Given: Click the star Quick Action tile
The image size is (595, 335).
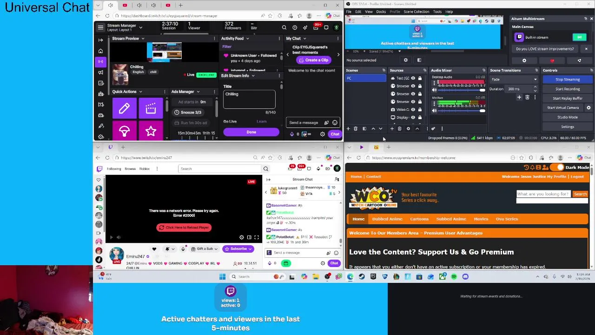Looking at the screenshot, I should click(x=151, y=131).
